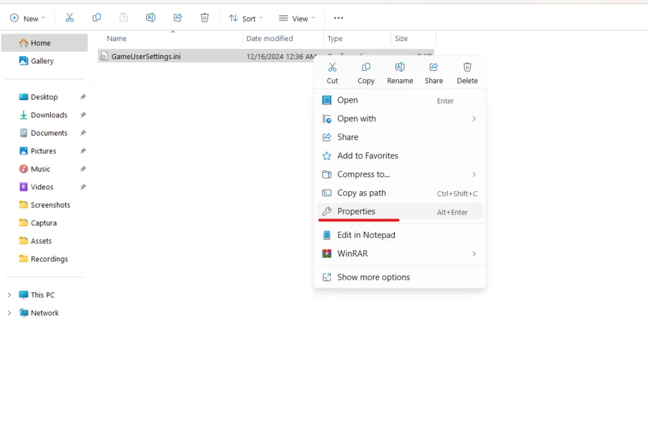Open the Captura folder in sidebar
The image size is (648, 428).
(x=44, y=223)
